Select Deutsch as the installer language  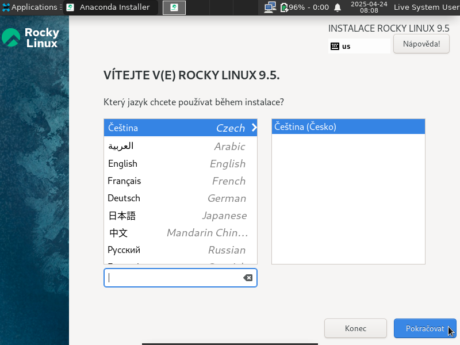coord(181,198)
